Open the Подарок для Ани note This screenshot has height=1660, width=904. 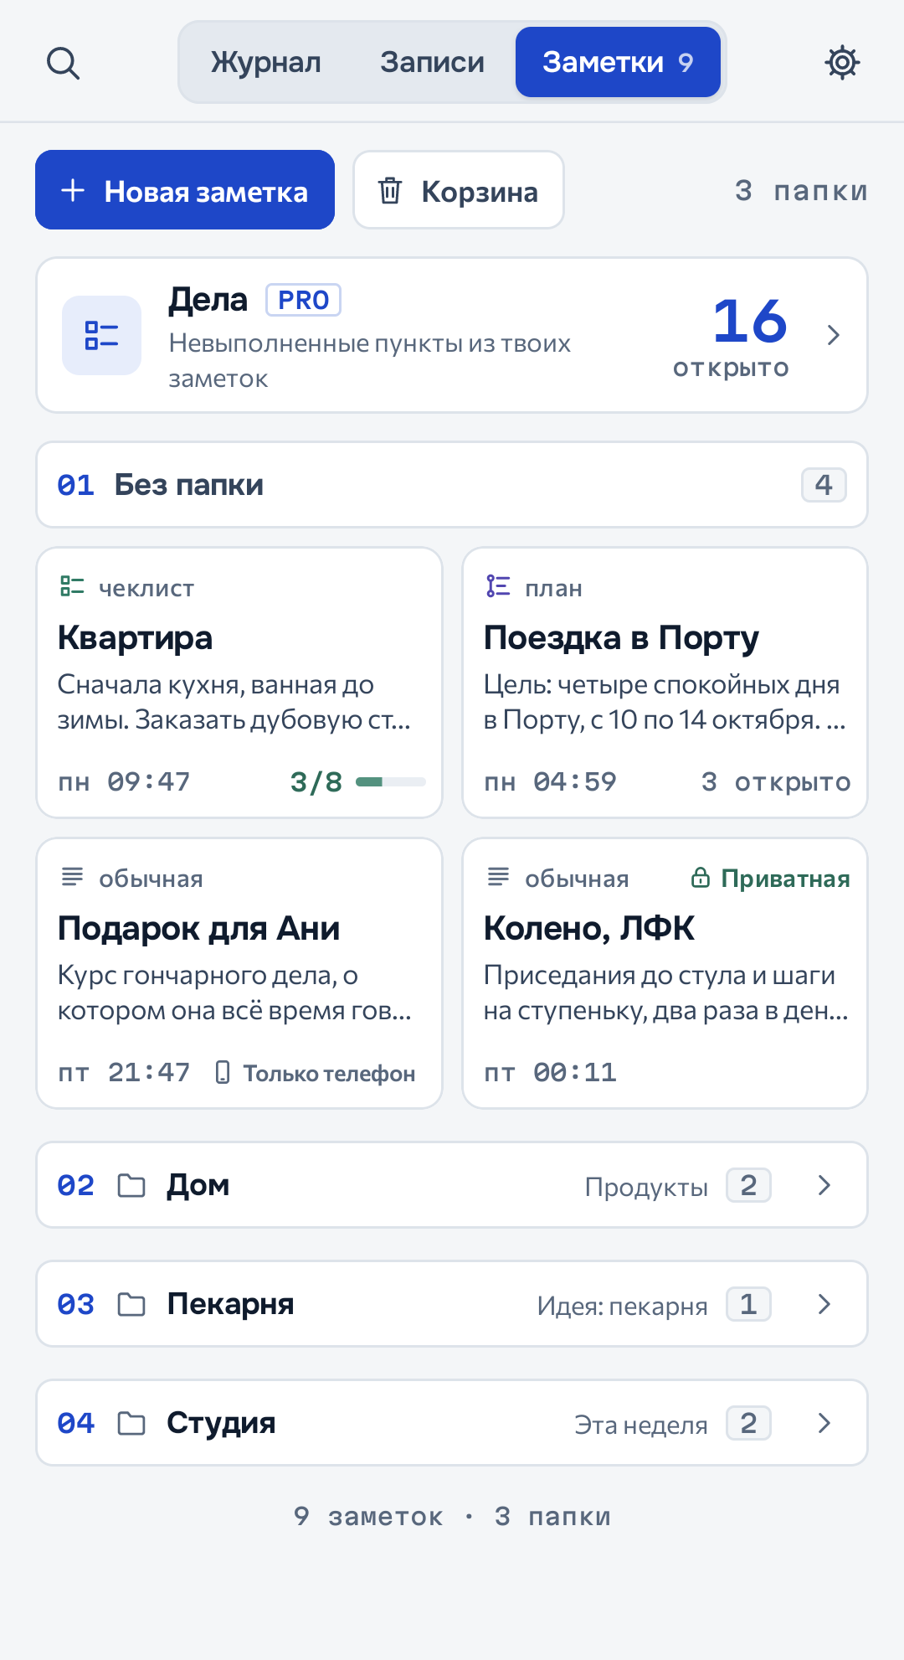tap(239, 973)
